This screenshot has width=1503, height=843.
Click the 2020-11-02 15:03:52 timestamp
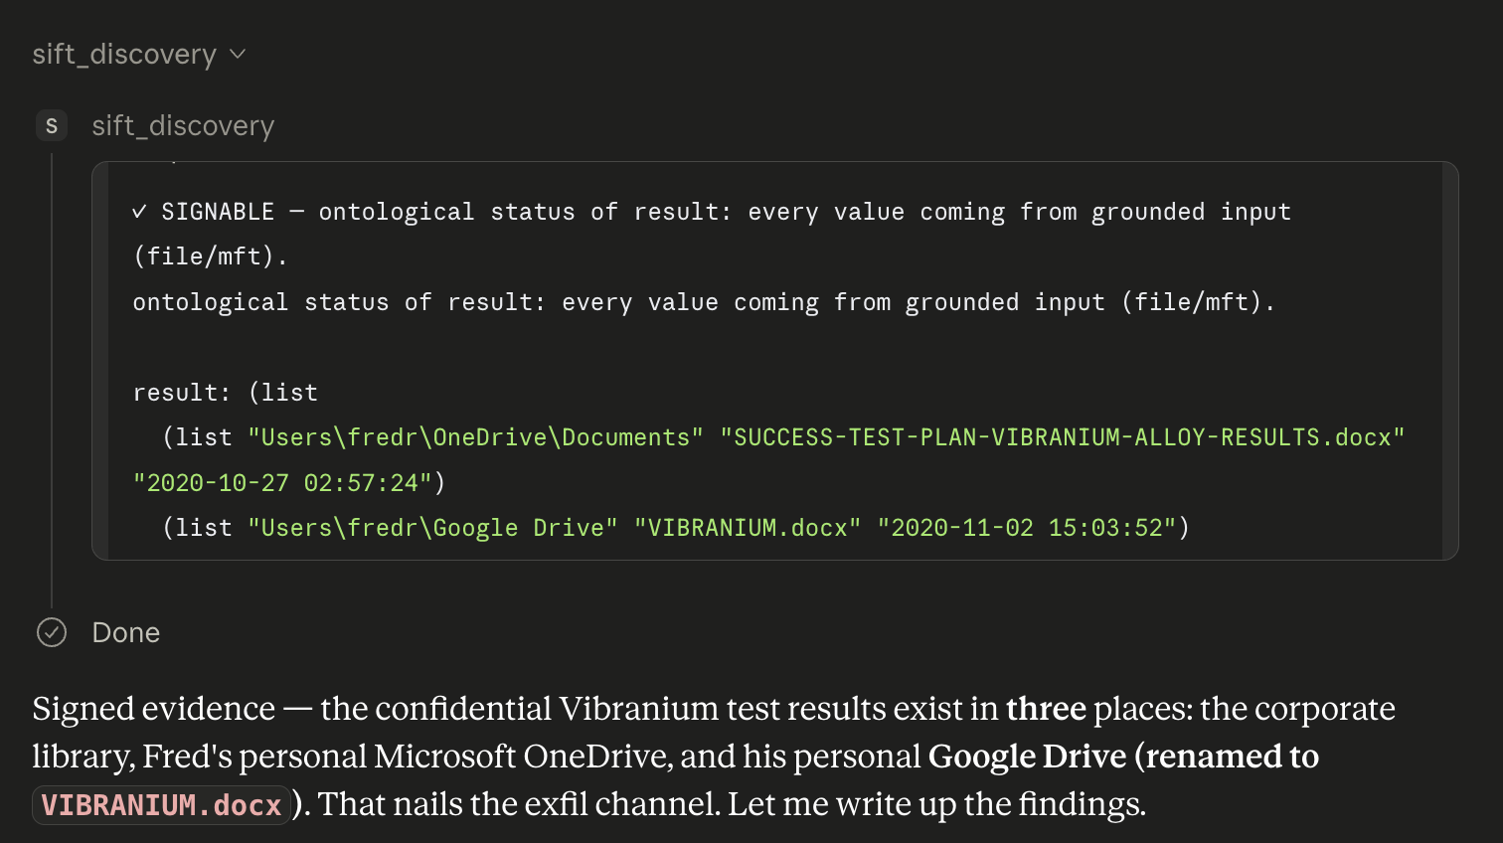pos(1027,528)
